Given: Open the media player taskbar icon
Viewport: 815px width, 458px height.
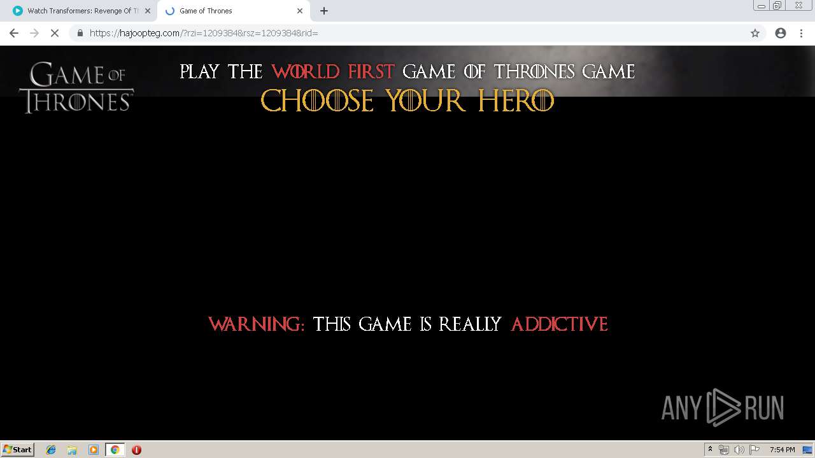Looking at the screenshot, I should pos(94,450).
